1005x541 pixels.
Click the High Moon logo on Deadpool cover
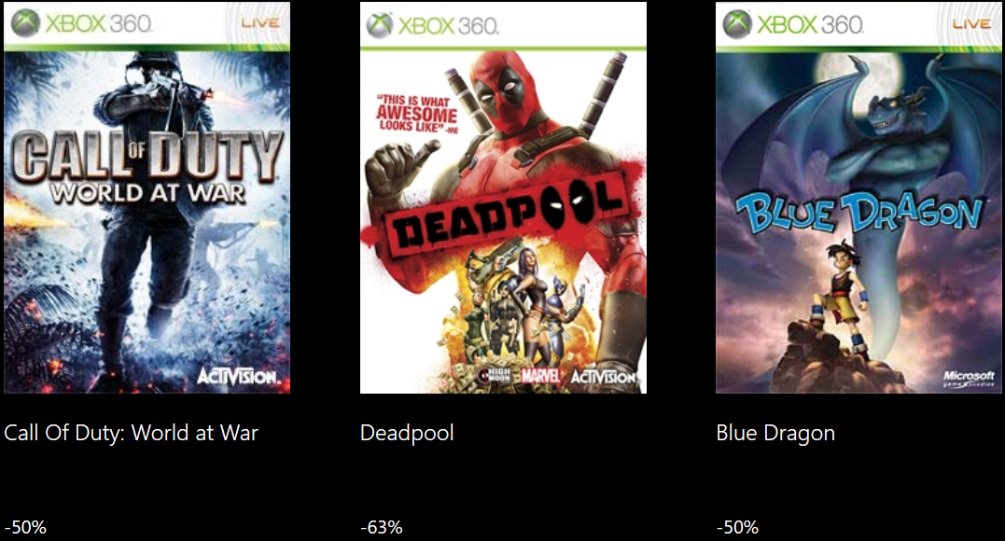(496, 375)
